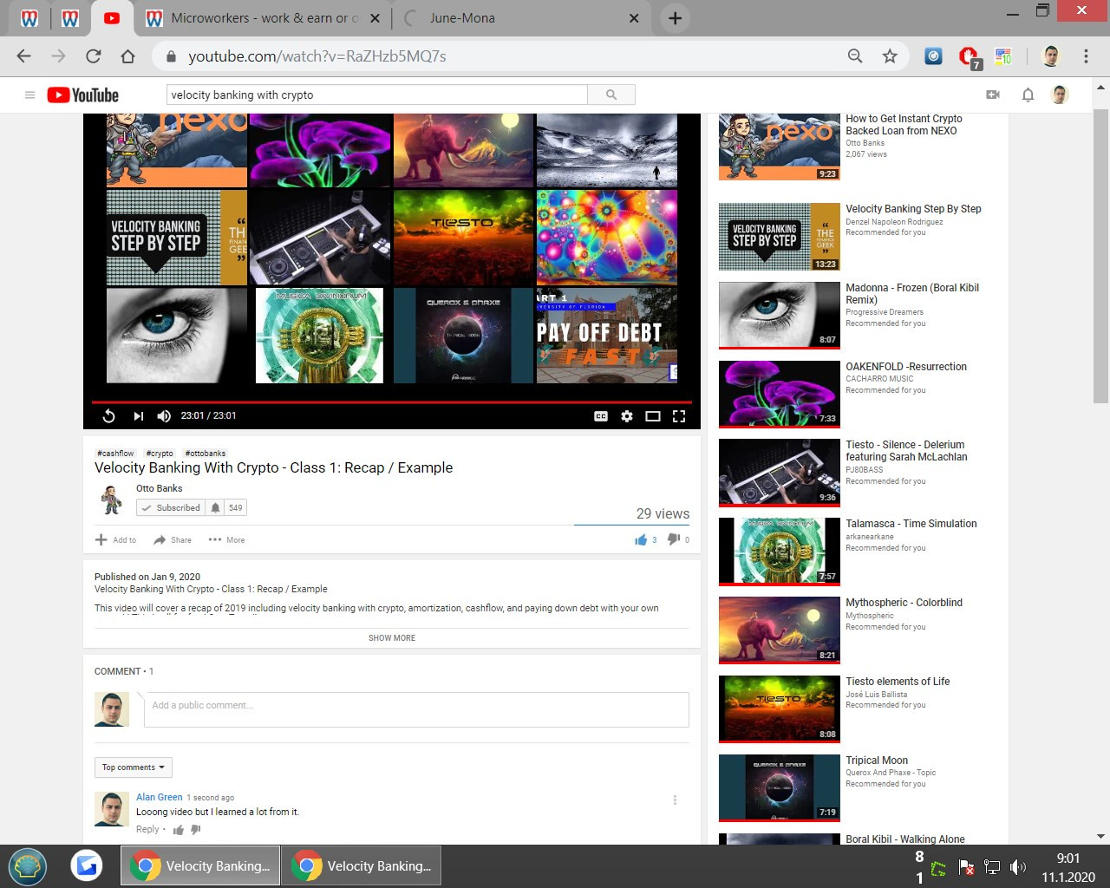Click the address bar URL
Image resolution: width=1110 pixels, height=888 pixels.
317,56
